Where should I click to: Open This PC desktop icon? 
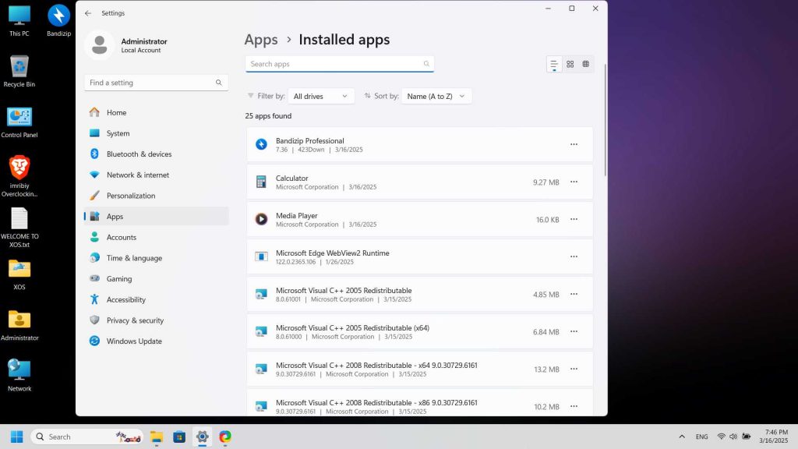click(x=19, y=20)
